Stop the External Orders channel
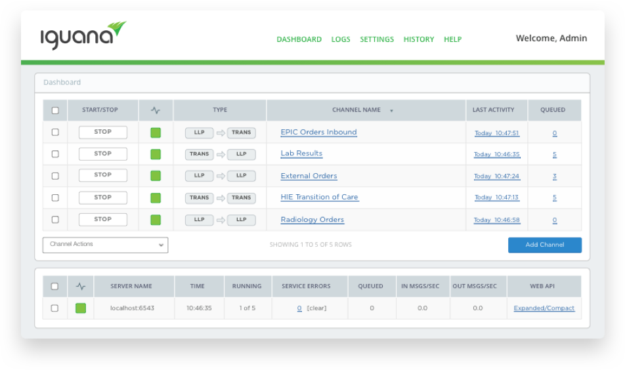625x370 pixels. coord(103,175)
